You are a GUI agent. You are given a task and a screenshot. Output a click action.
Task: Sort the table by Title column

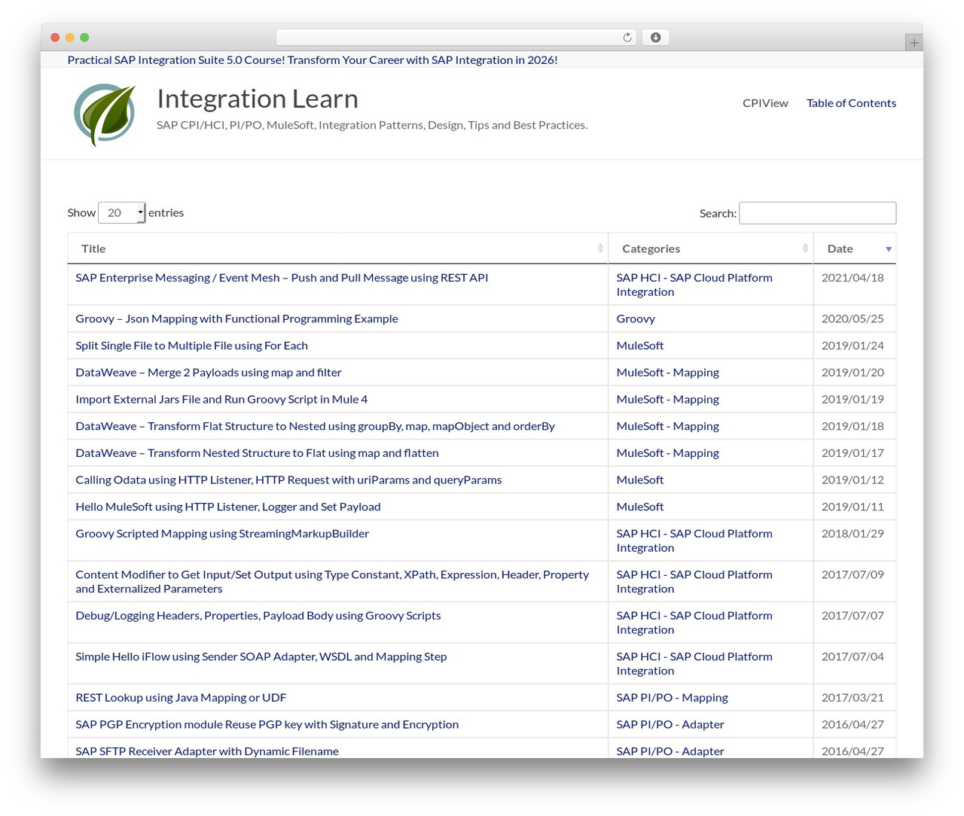(337, 248)
